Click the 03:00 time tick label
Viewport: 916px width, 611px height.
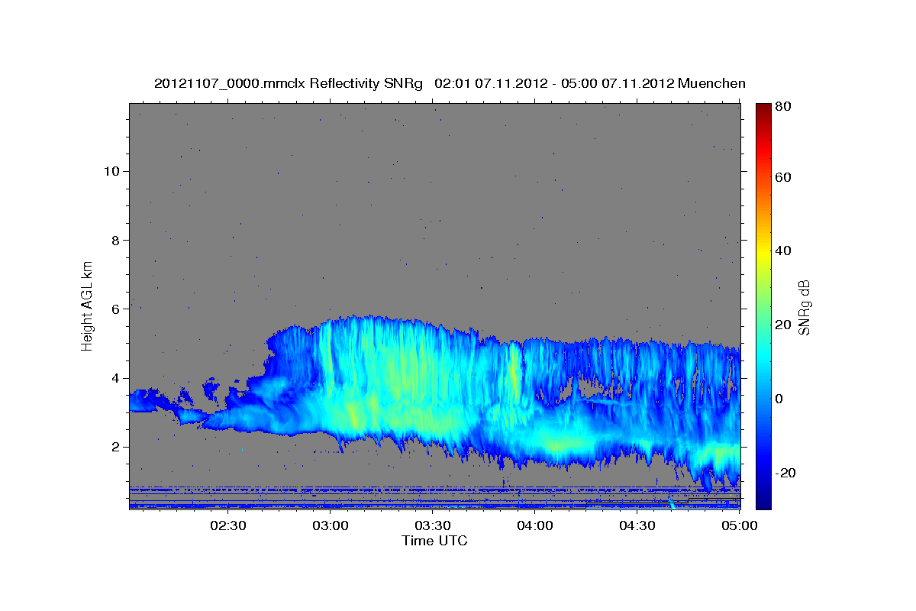coord(331,525)
